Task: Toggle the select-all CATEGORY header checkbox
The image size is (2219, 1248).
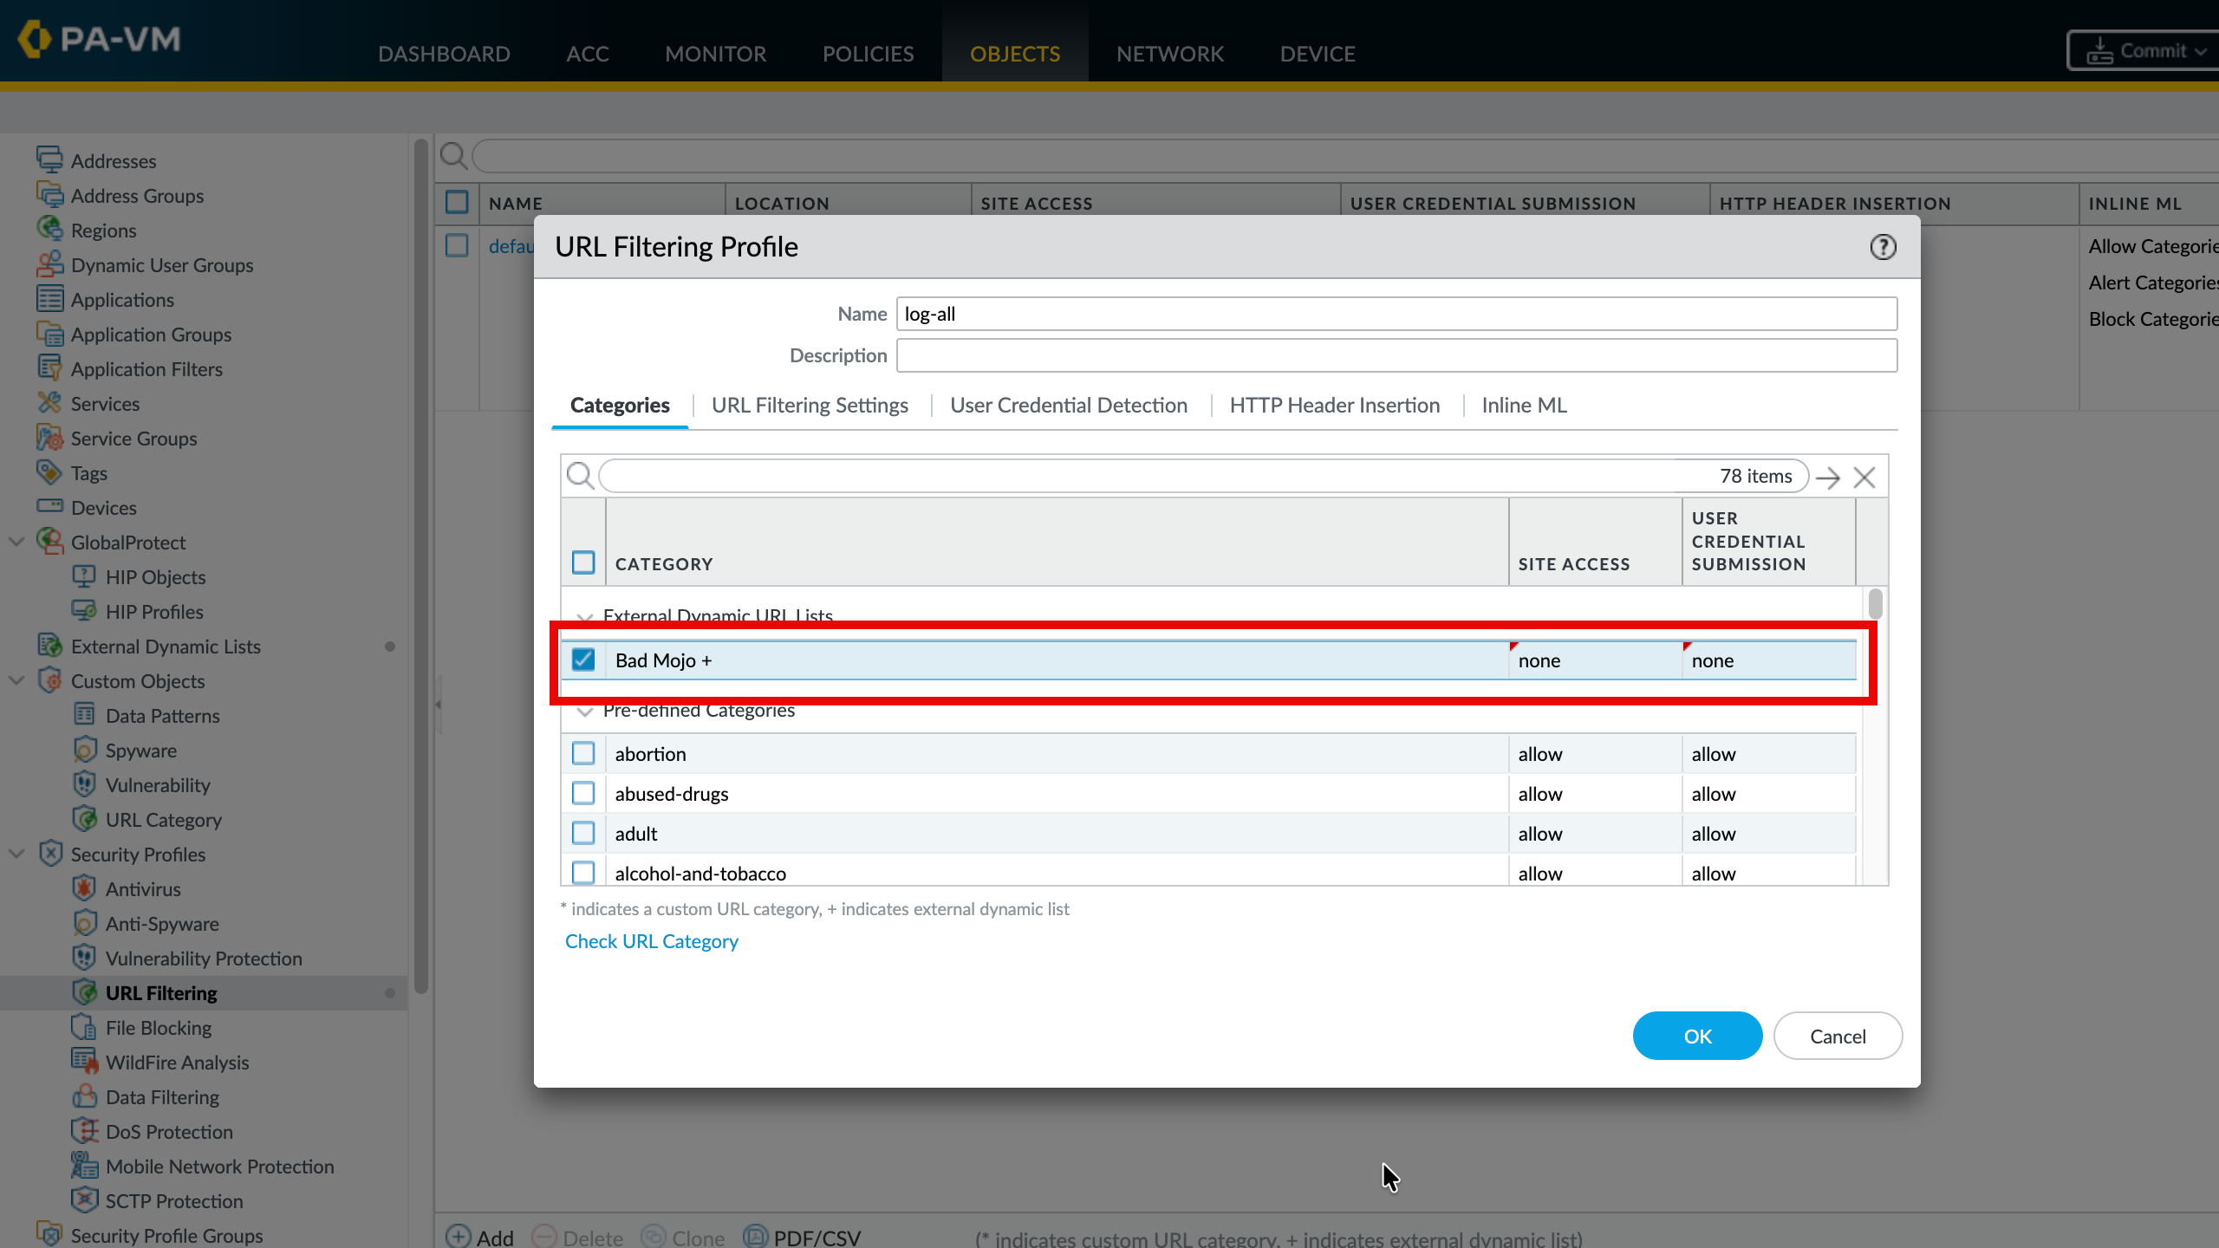Action: [x=583, y=562]
